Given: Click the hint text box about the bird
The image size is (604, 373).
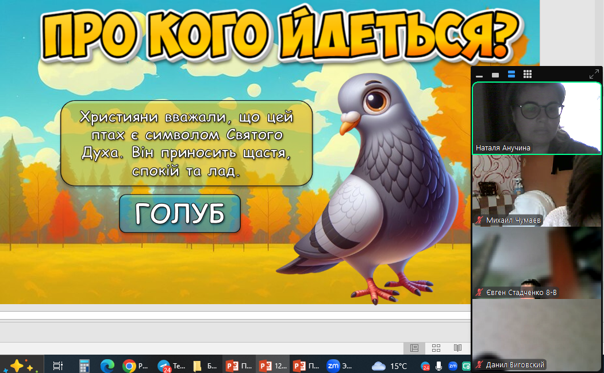Looking at the screenshot, I should tap(186, 143).
